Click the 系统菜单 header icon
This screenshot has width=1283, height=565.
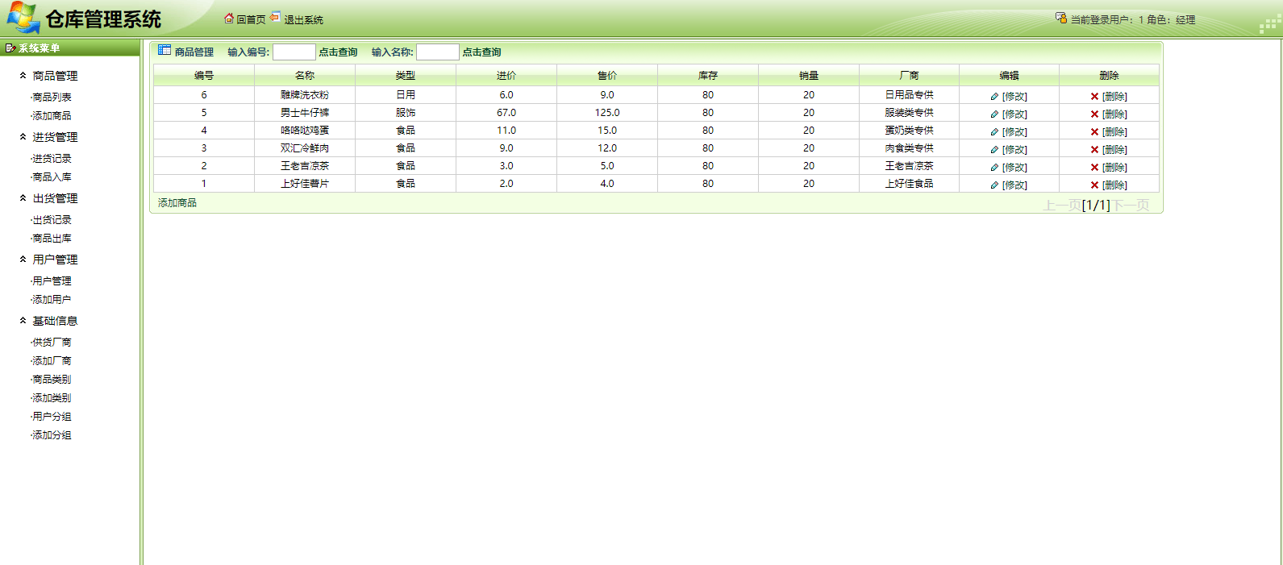(10, 48)
